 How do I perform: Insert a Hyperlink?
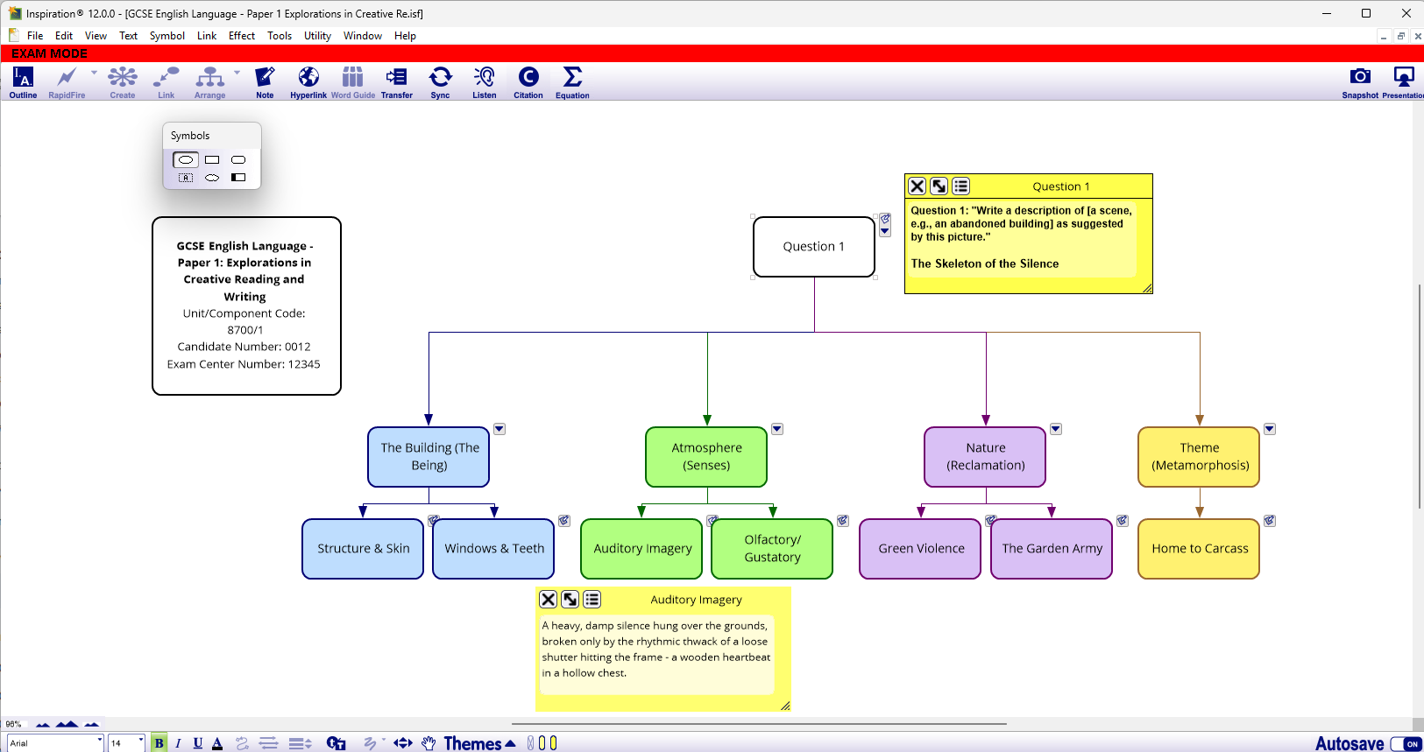[x=308, y=82]
